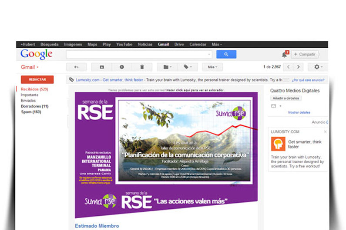346x230 pixels.
Task: Click the reply back arrow toolbar button
Action: point(76,67)
